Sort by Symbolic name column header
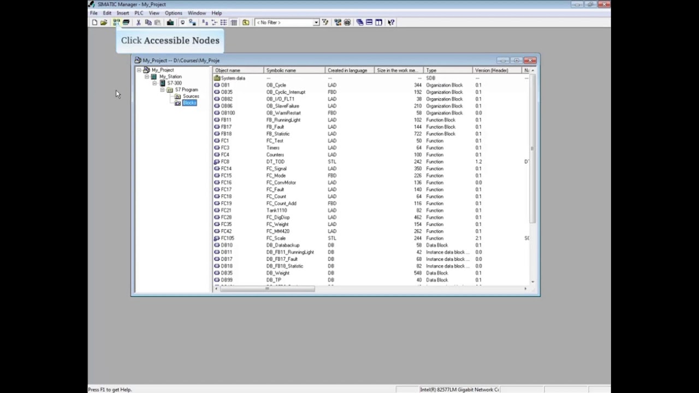Screen dimensions: 699x393 [x=294, y=70]
